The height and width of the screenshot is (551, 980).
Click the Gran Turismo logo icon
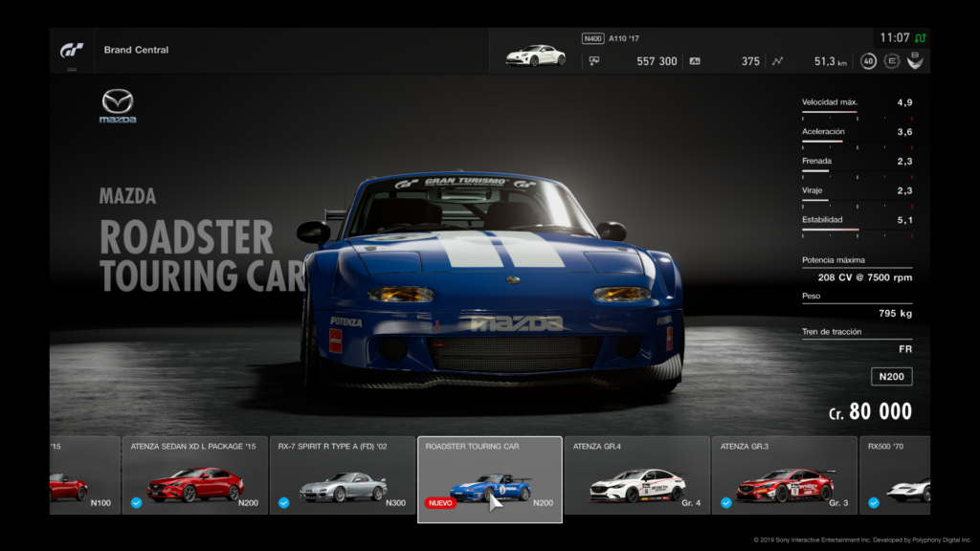coord(72,50)
